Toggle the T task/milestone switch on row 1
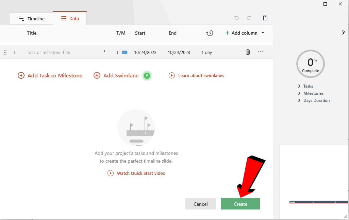The height and width of the screenshot is (220, 349). 117,52
